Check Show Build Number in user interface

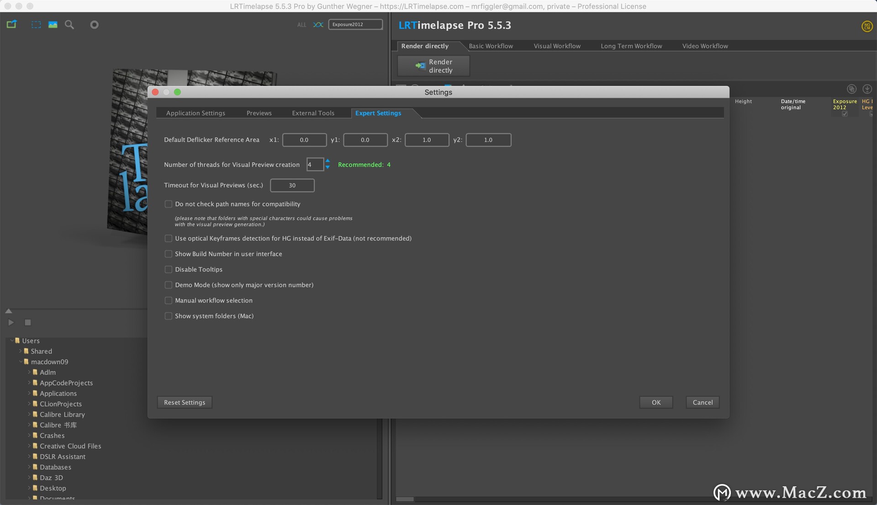point(169,254)
